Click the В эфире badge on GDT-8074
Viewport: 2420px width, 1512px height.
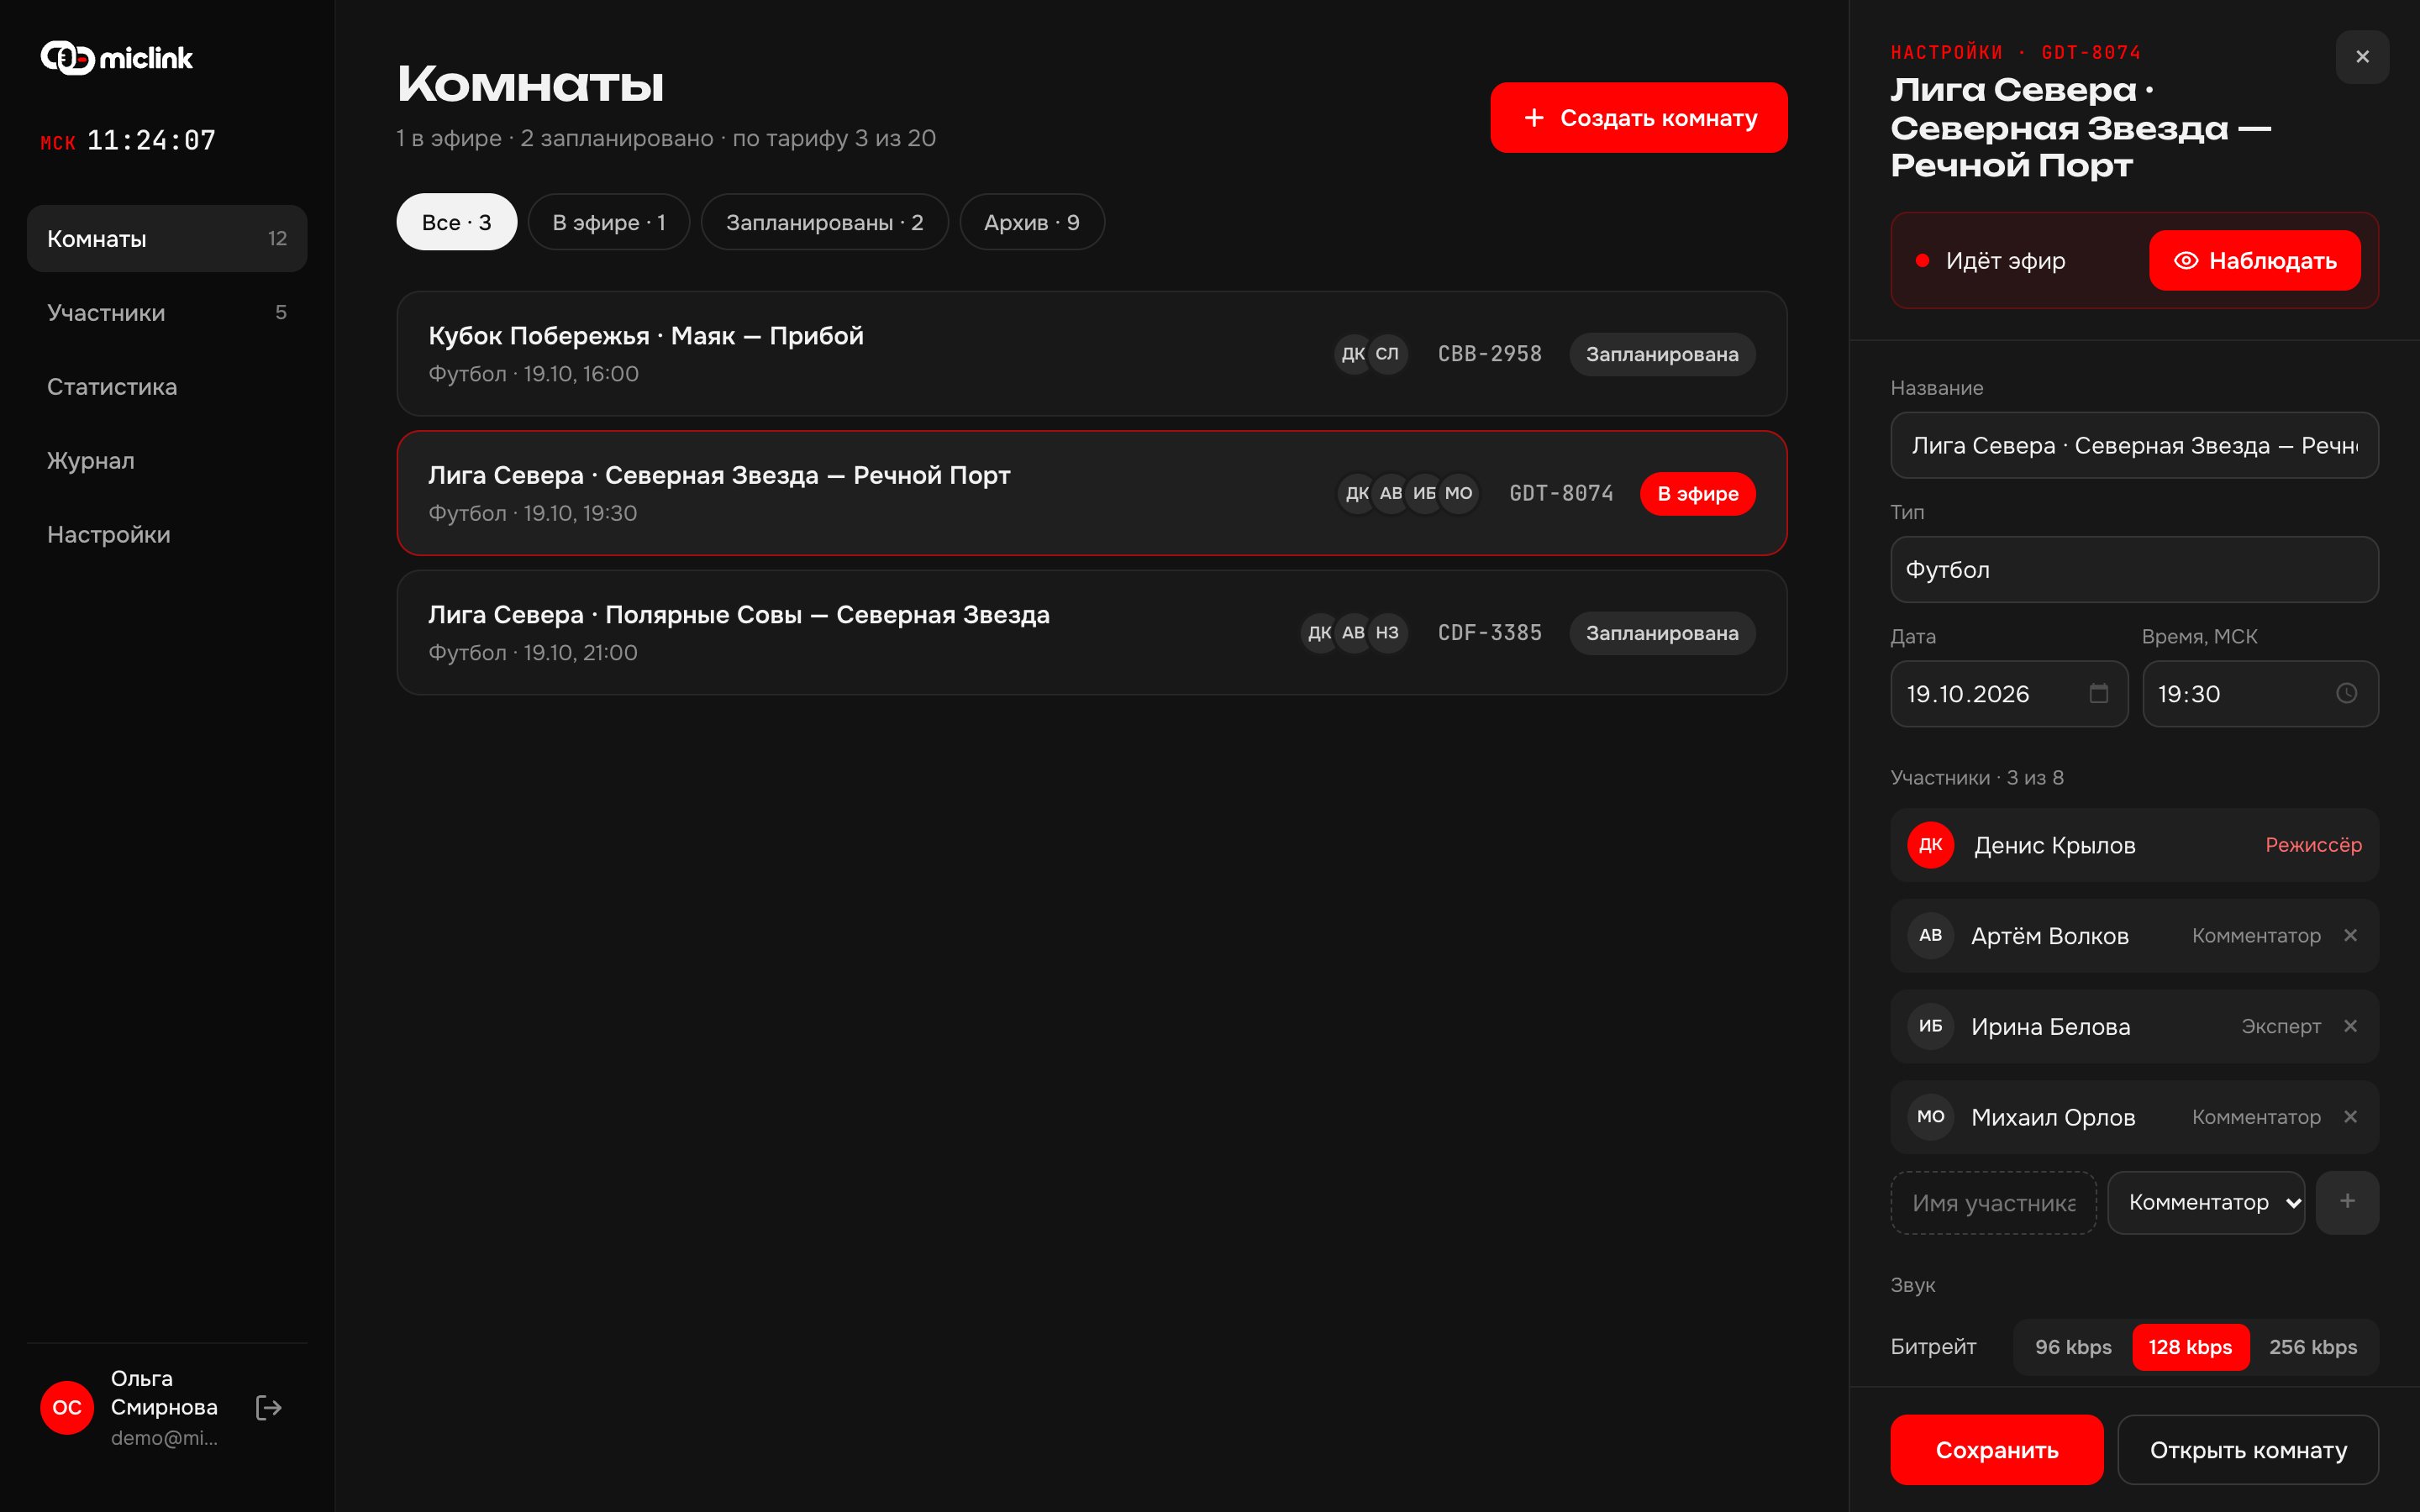click(x=1697, y=494)
